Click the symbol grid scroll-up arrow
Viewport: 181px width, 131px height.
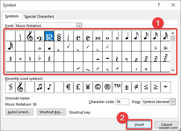tap(173, 33)
